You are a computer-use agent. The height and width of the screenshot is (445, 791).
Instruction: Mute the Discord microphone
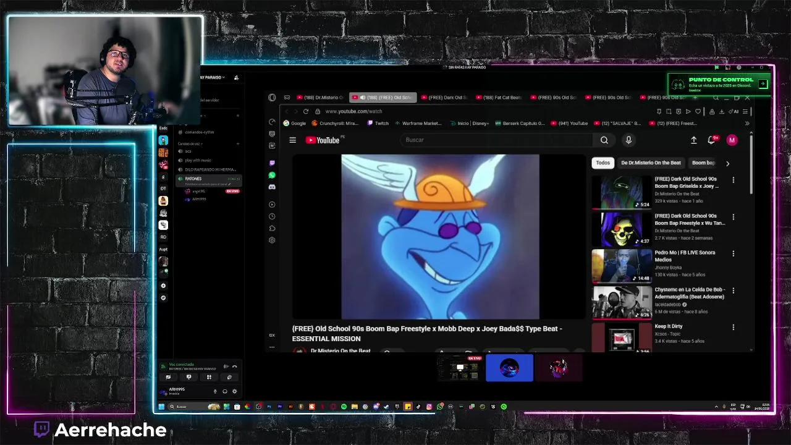point(215,391)
